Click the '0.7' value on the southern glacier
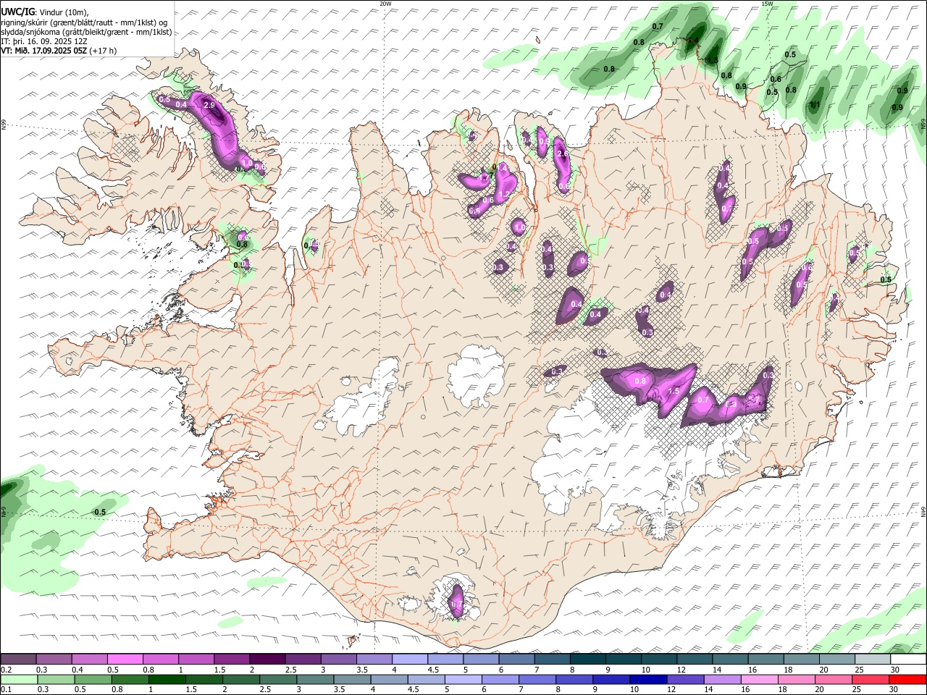927x695 pixels. coord(456,605)
